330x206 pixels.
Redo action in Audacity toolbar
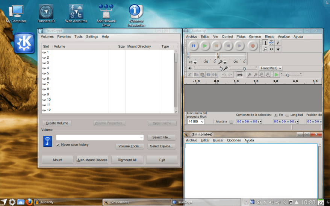tap(230, 75)
